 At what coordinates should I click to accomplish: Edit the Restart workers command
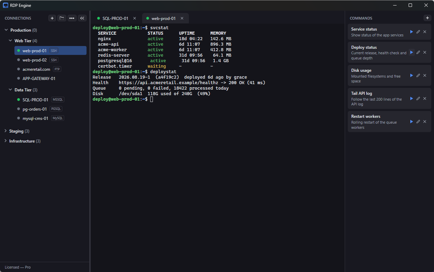(x=418, y=122)
